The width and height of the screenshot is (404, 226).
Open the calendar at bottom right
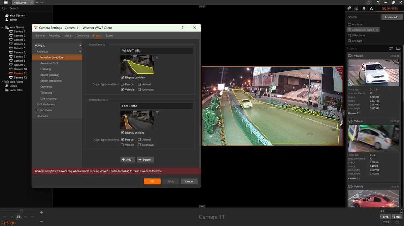pyautogui.click(x=398, y=222)
